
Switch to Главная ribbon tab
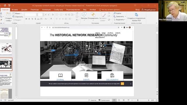[5, 10]
